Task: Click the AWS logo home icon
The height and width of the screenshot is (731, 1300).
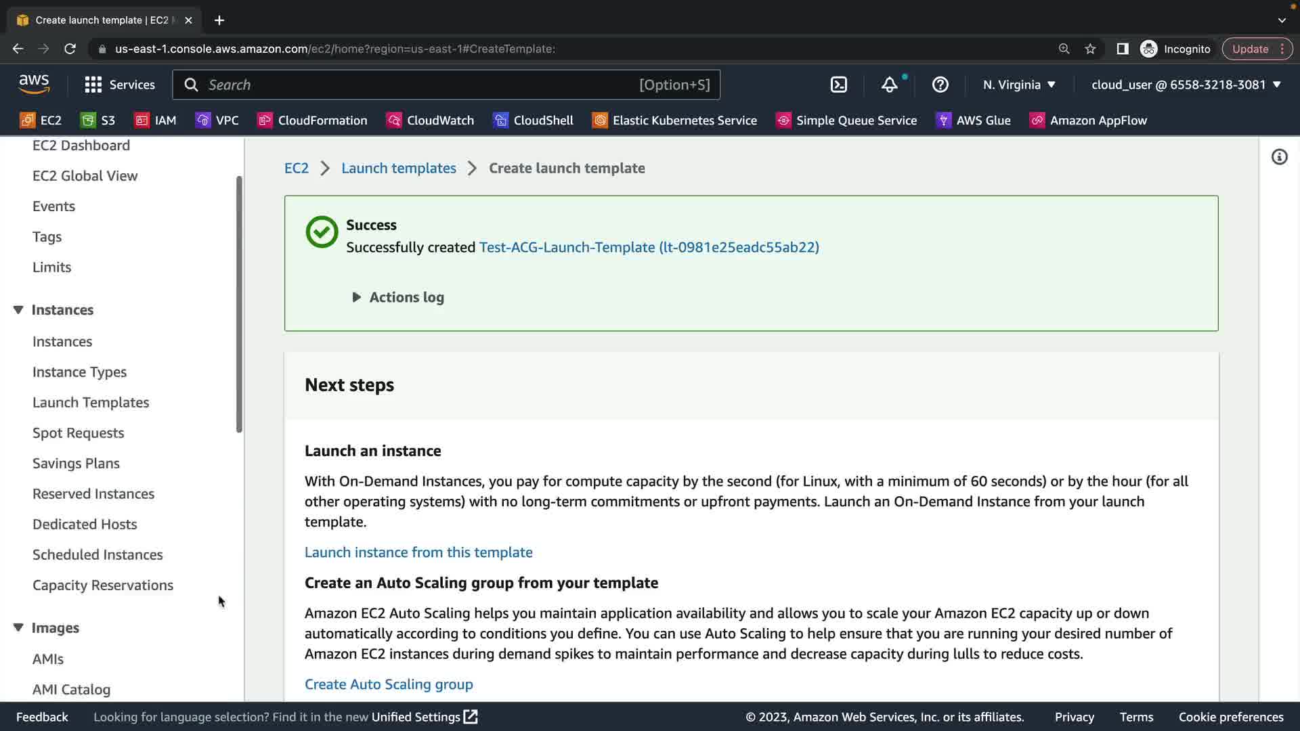Action: pos(34,84)
